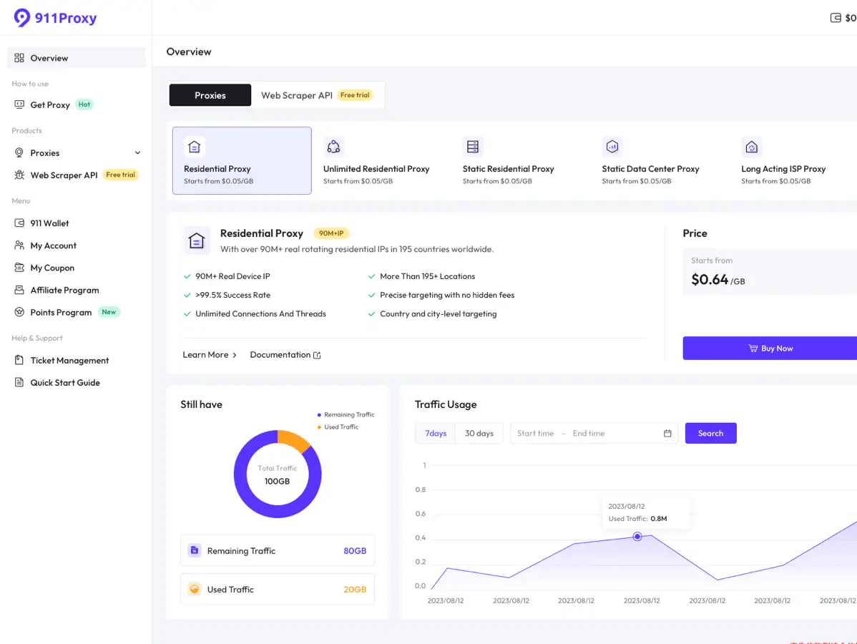Open 911 Wallet from sidebar menu
This screenshot has width=857, height=644.
tap(49, 223)
